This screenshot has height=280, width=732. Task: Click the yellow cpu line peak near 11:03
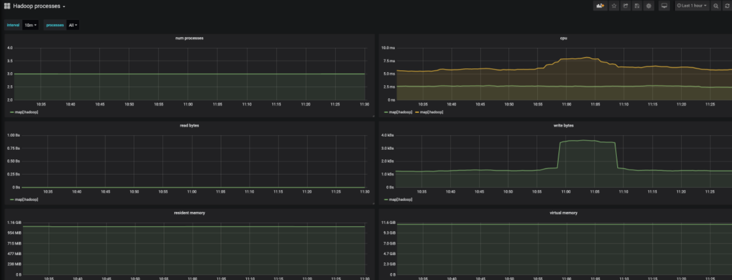click(586, 58)
